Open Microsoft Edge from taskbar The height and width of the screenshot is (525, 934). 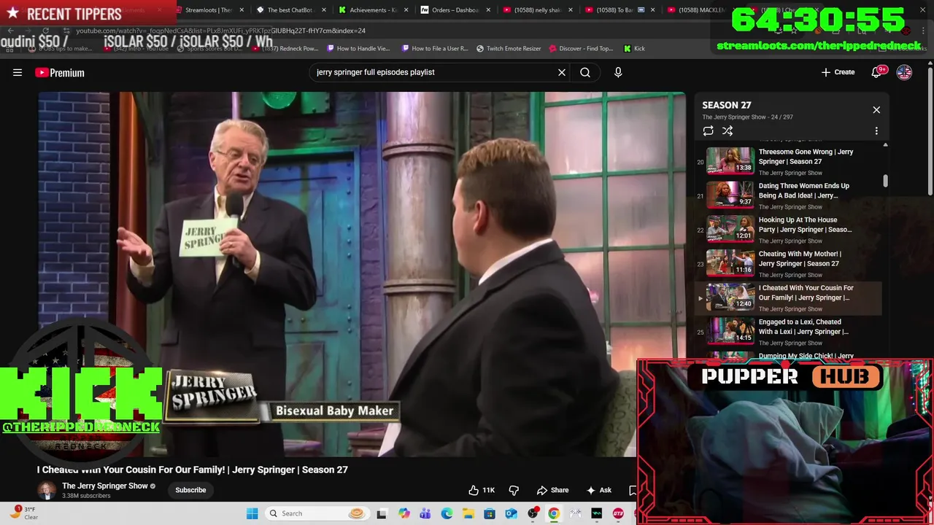pyautogui.click(x=447, y=513)
